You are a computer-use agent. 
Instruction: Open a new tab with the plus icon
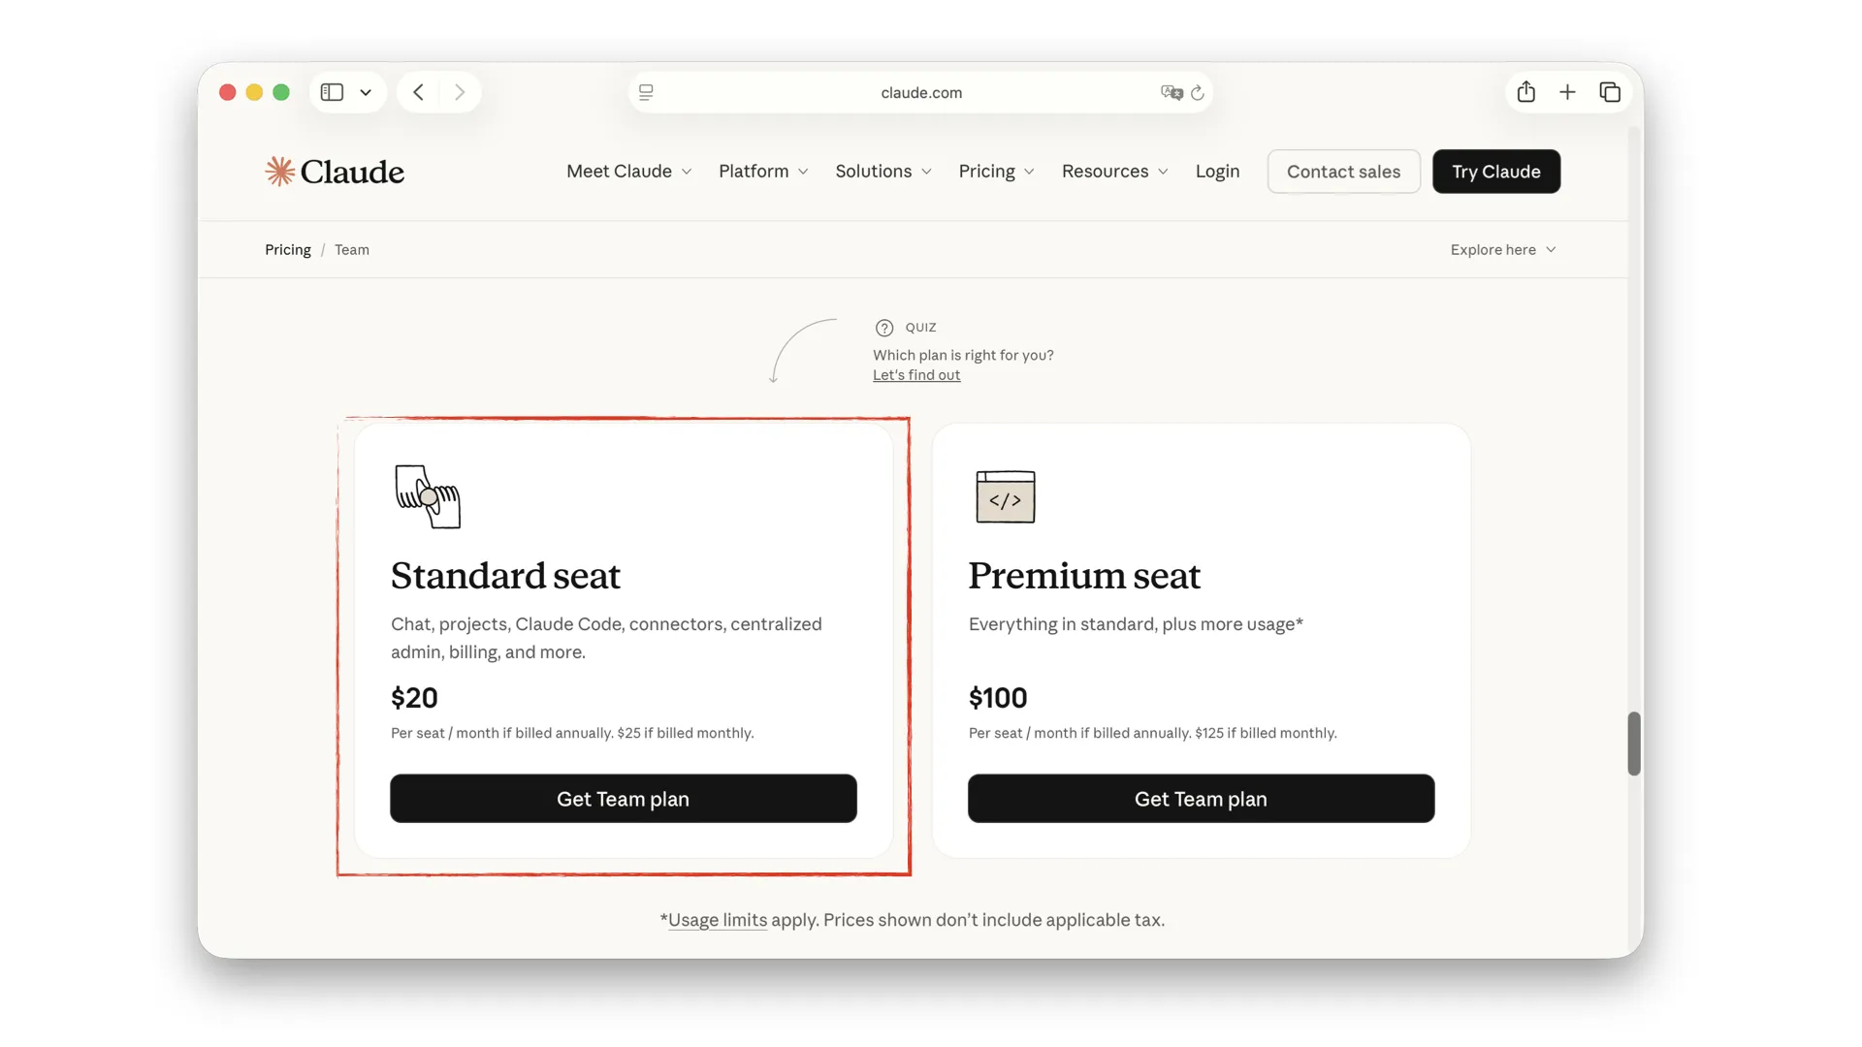point(1567,92)
